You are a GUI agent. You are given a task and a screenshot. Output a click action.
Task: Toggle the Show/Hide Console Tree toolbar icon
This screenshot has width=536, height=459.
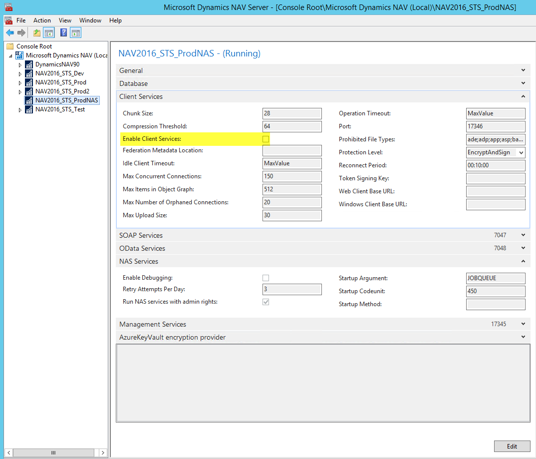[x=48, y=32]
